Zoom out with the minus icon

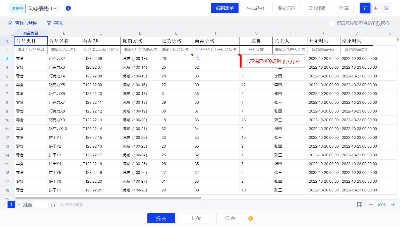pos(371,205)
